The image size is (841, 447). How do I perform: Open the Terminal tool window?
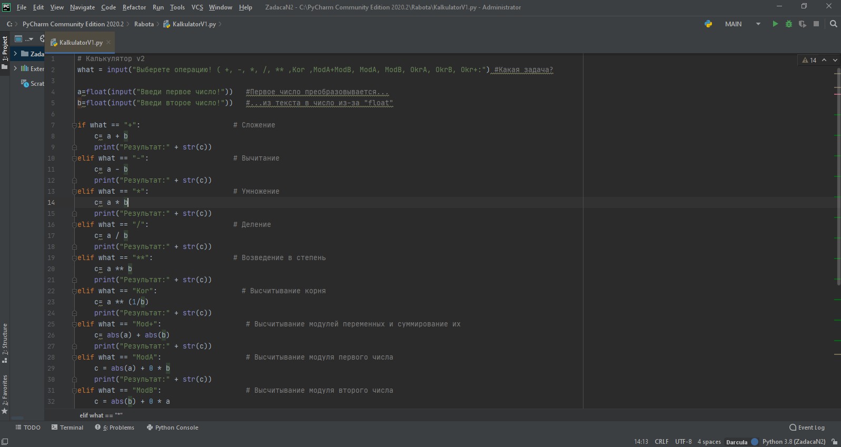click(67, 428)
